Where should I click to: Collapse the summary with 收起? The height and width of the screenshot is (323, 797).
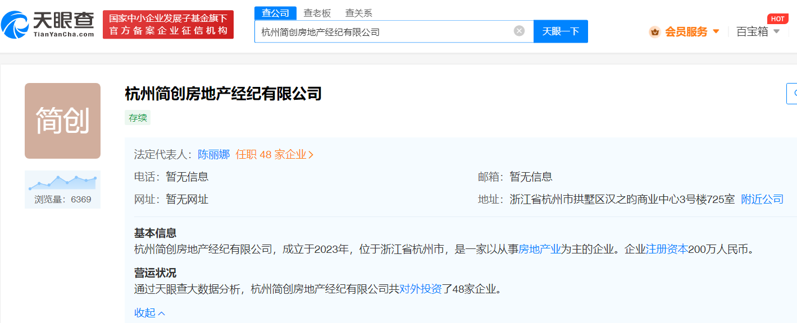pos(149,313)
